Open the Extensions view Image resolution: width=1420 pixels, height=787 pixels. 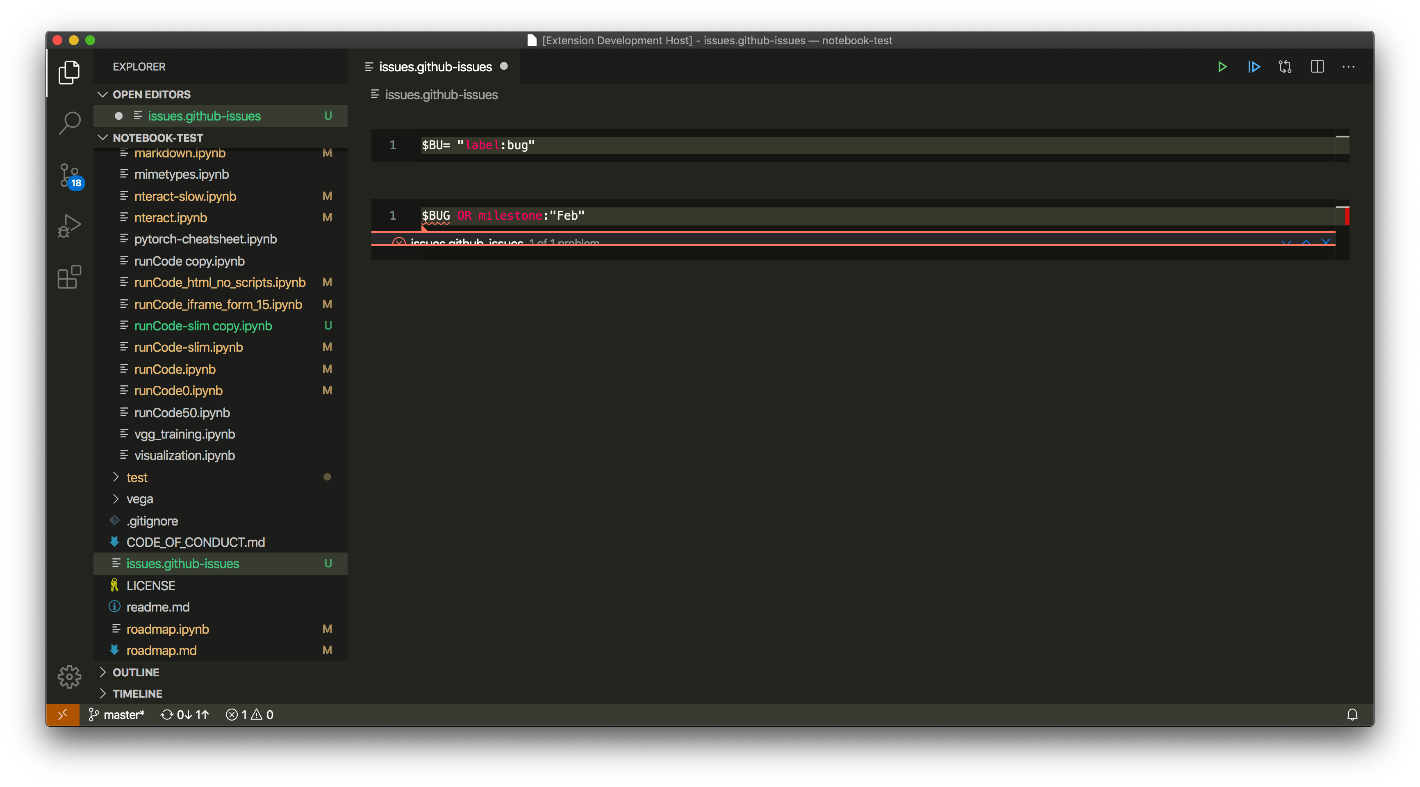[69, 277]
